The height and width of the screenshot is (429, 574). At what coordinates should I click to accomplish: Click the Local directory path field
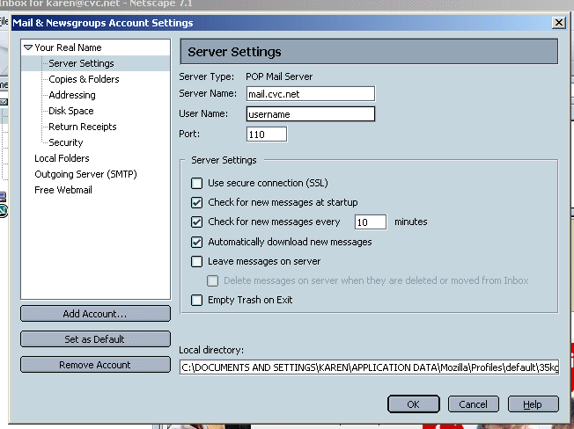369,367
